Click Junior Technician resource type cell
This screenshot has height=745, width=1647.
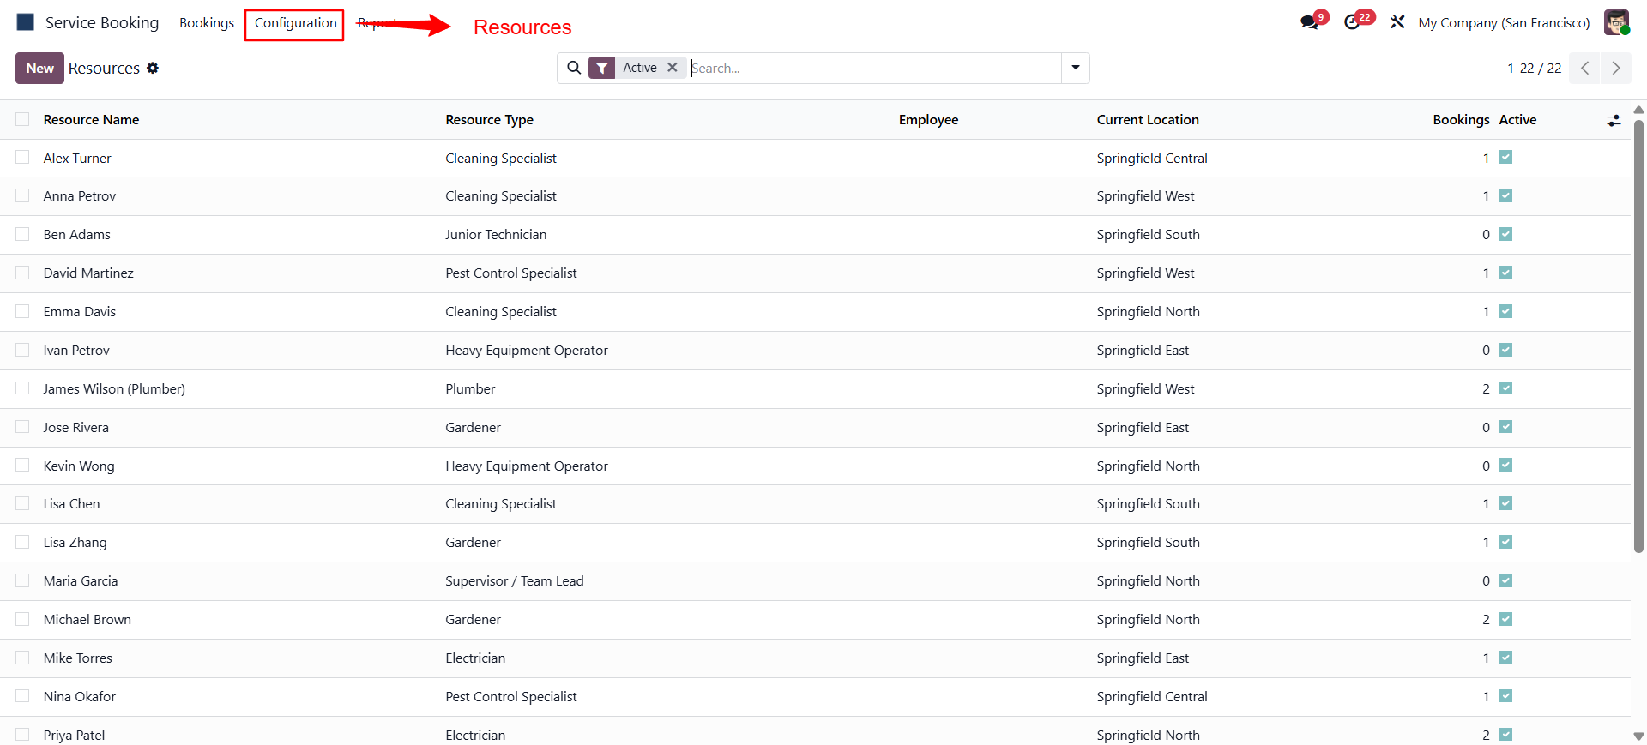pyautogui.click(x=496, y=234)
